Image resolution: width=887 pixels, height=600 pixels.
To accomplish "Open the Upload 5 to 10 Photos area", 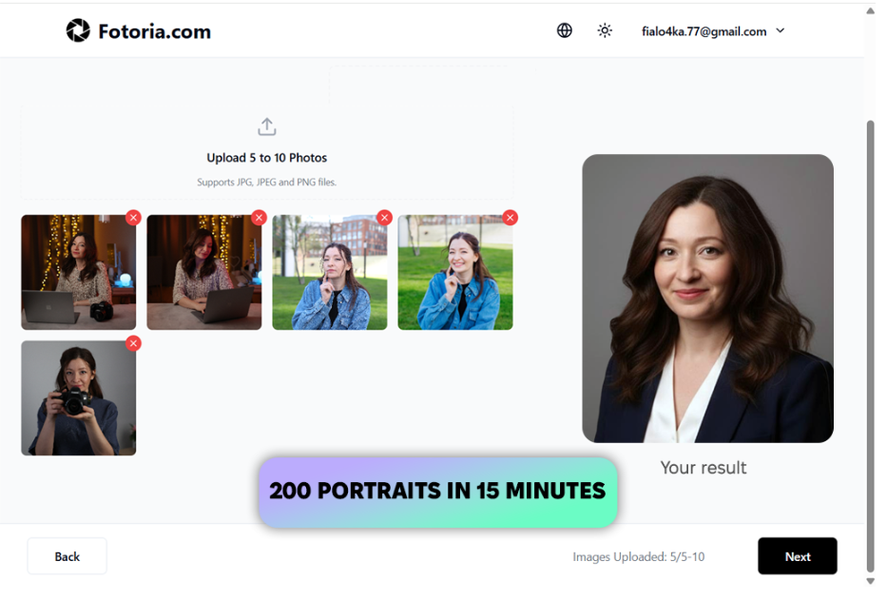I will pos(266,155).
